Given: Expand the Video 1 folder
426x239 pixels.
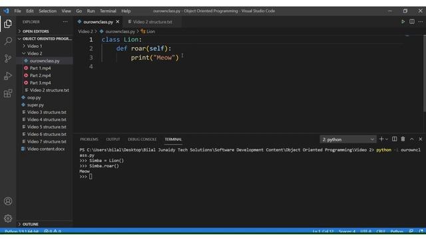Looking at the screenshot, I should click(45, 46).
